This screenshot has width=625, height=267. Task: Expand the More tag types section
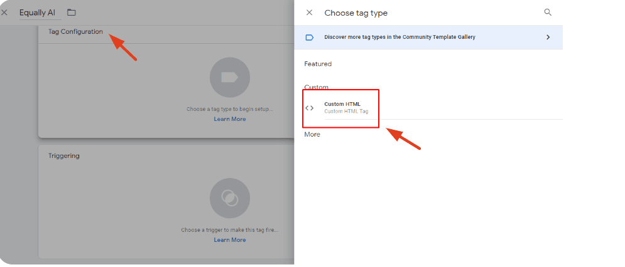pos(312,135)
